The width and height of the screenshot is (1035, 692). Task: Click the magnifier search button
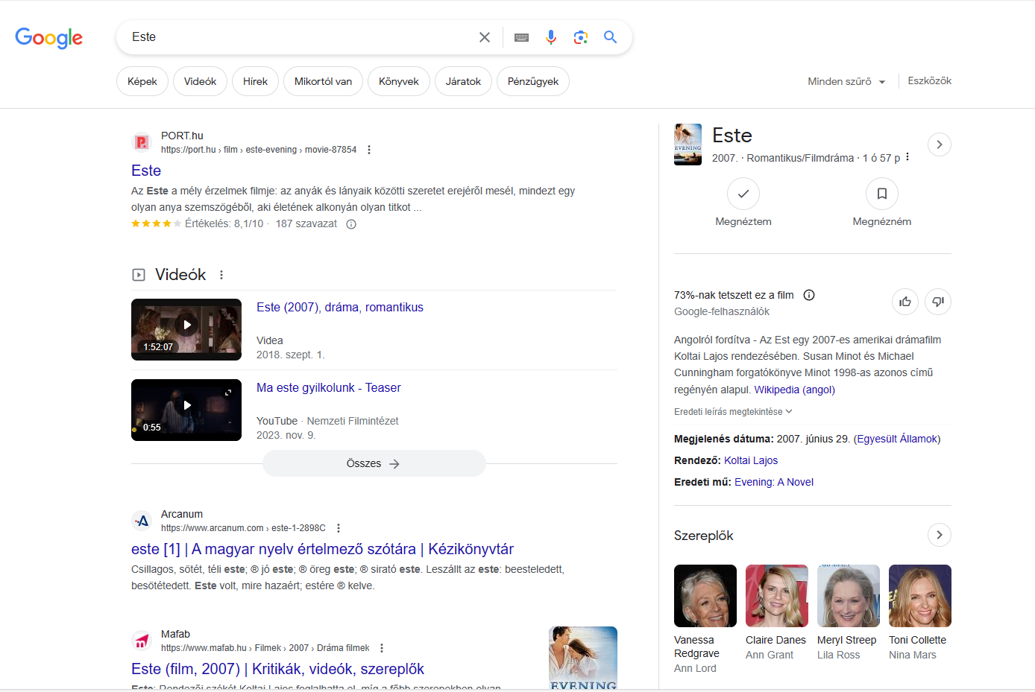pyautogui.click(x=611, y=37)
